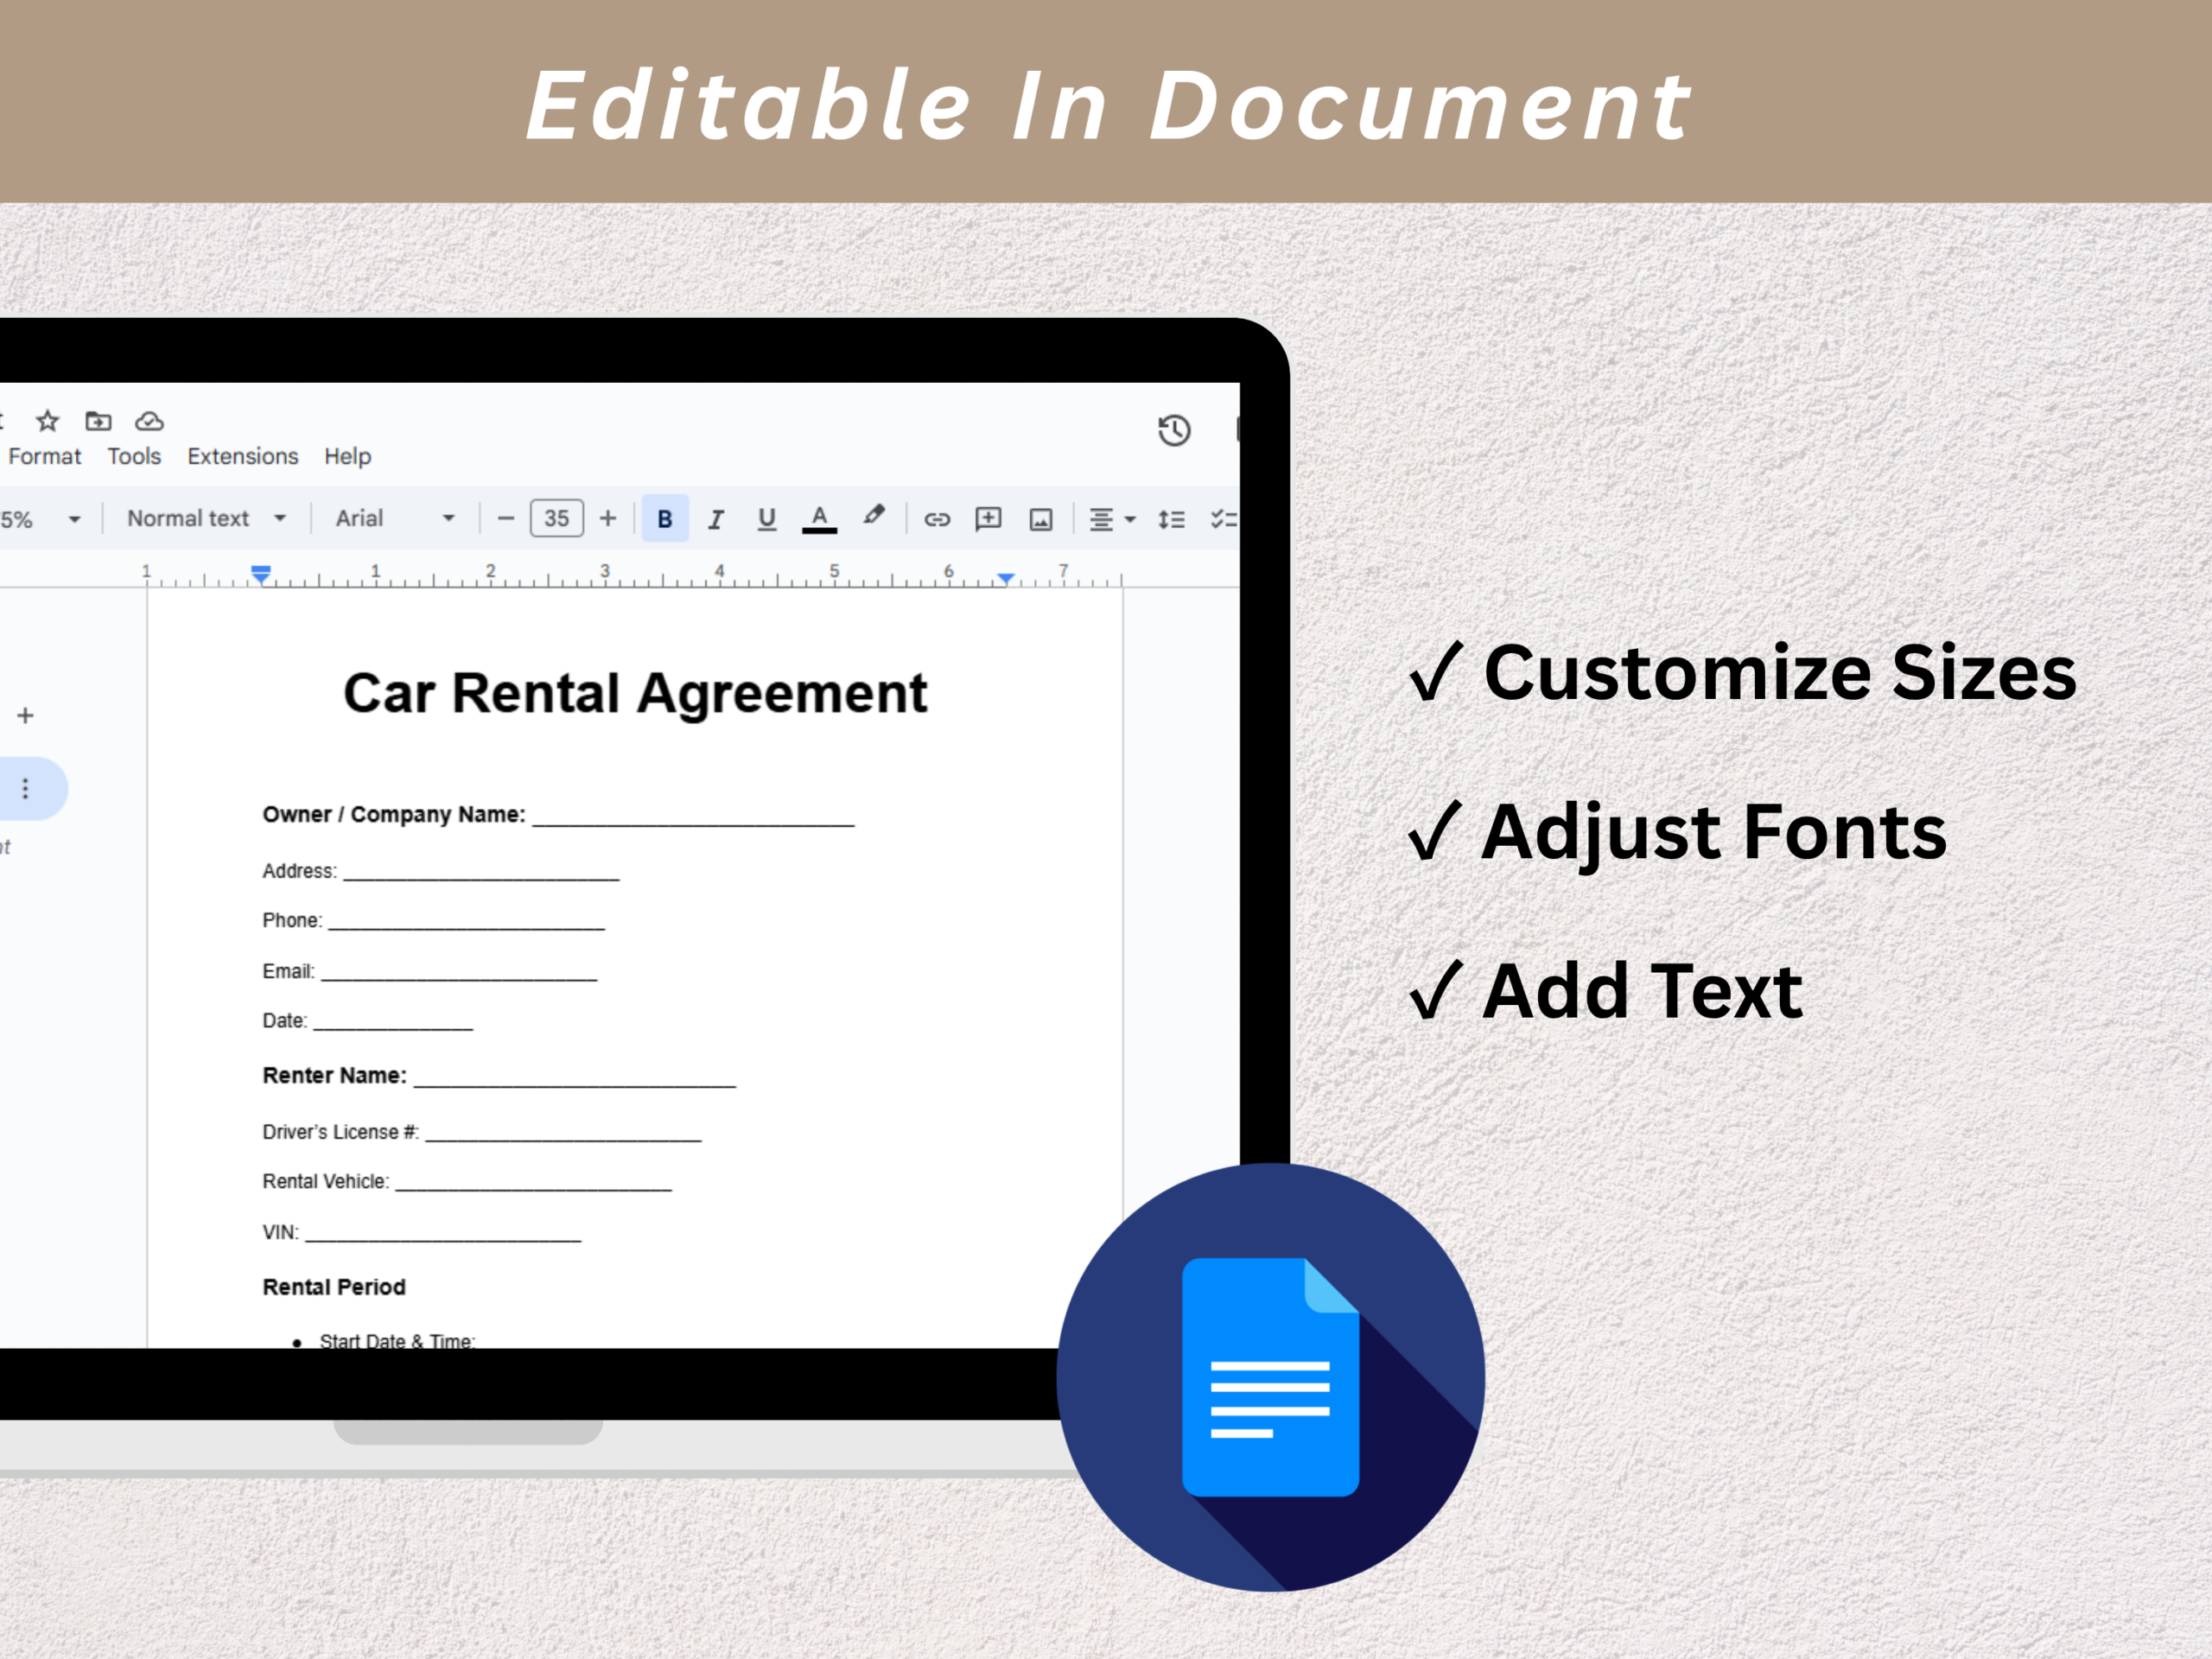Open the Extensions menu
2212x1659 pixels.
242,456
